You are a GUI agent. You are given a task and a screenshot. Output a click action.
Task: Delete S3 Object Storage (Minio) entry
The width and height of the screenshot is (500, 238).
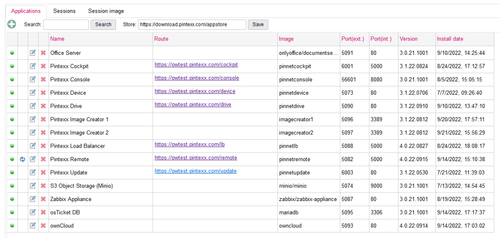(43, 186)
